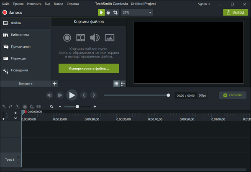Viewport: 251px width, 172px height.
Task: Open the Вывод menu in the menu bar
Action: coord(59,4)
